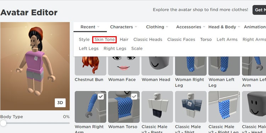Click the Woman Right Leg item name
The image size is (266, 133).
click(x=189, y=82)
